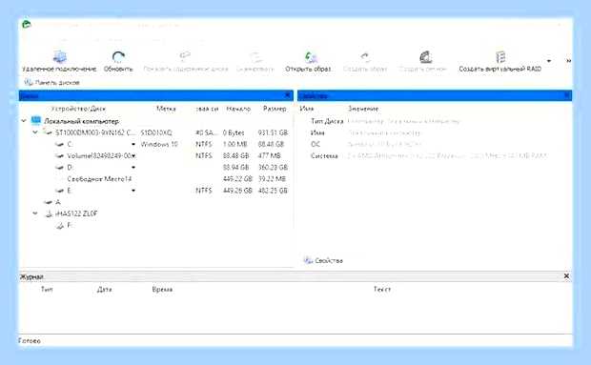Click the Время column header in the log
Screen dimensions: 591x365
(162, 290)
